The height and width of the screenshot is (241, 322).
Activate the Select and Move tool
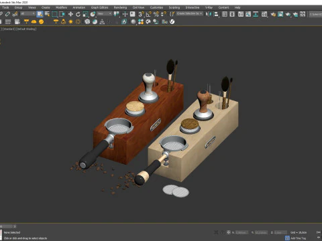coord(70,14)
